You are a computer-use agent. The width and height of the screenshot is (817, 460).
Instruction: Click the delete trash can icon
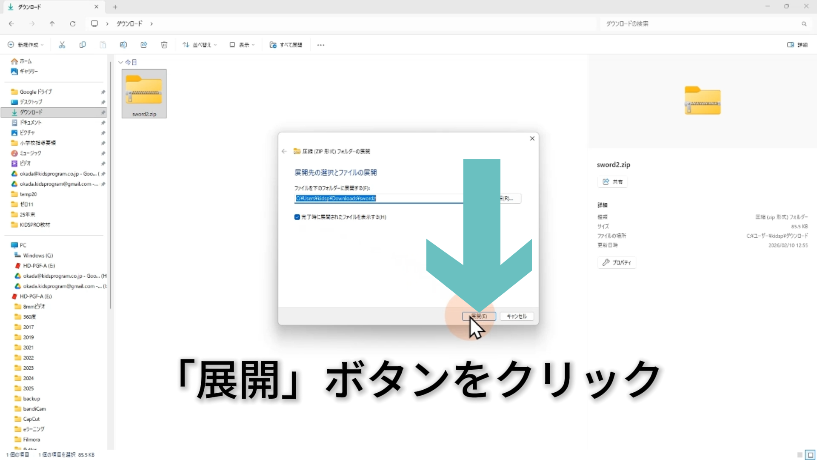[x=164, y=45]
